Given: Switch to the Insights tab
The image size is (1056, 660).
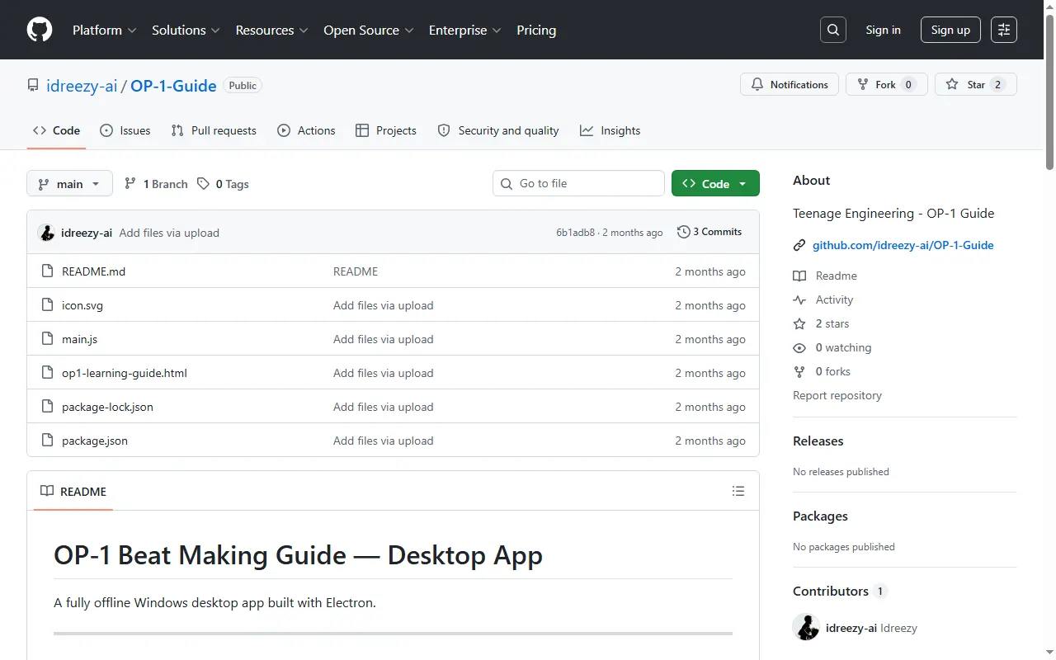Looking at the screenshot, I should (610, 130).
